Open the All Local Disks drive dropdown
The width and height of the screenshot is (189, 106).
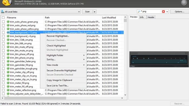click(x=79, y=12)
